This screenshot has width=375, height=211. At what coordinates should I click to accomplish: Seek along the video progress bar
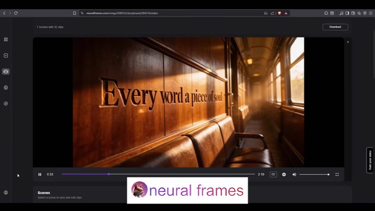158,174
